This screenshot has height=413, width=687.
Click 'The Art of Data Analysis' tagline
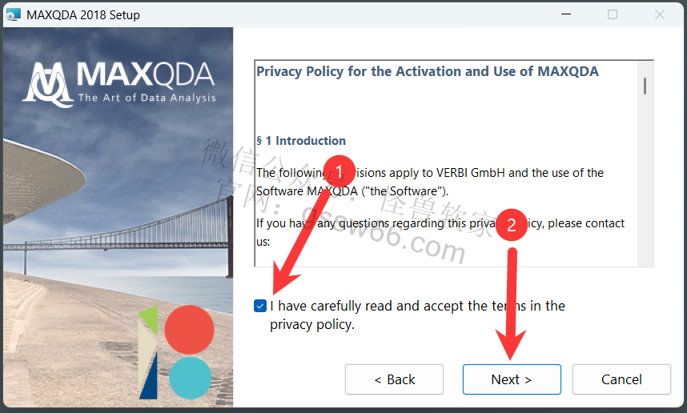(147, 98)
